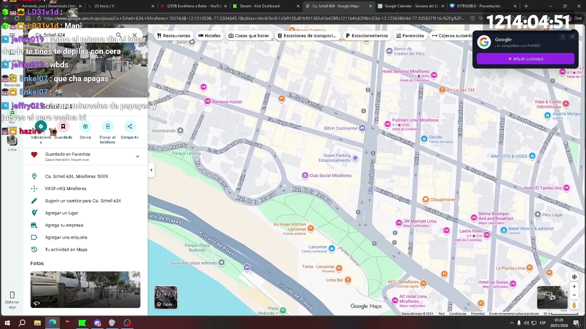Click the Compartir share icon
Image resolution: width=586 pixels, height=329 pixels.
[130, 127]
